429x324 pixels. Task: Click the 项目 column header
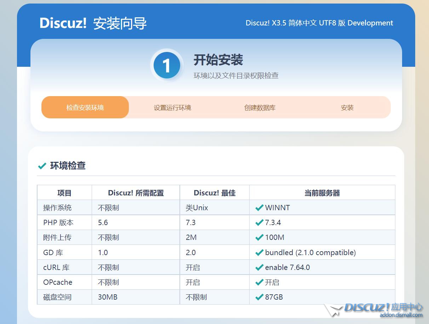[x=64, y=193]
